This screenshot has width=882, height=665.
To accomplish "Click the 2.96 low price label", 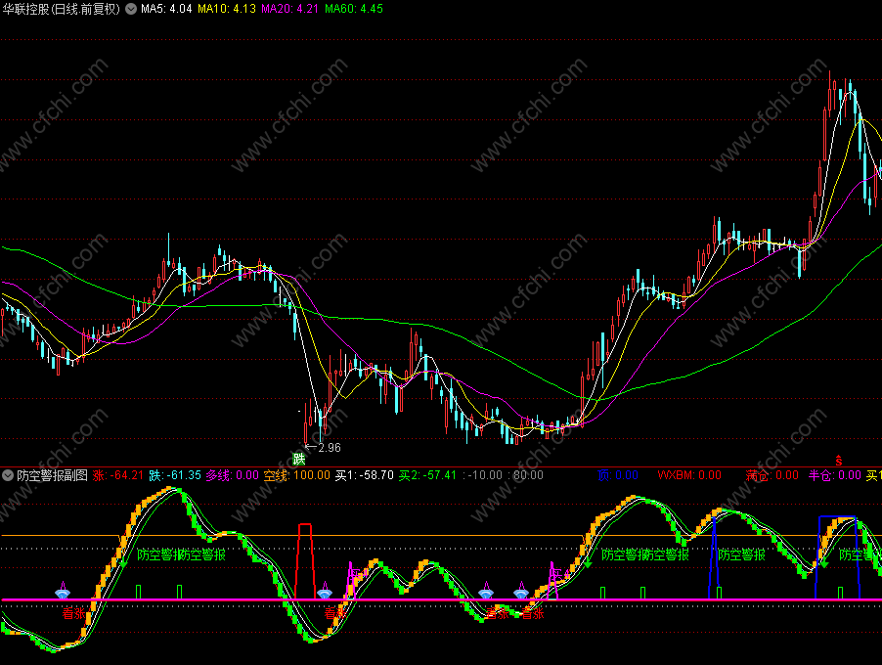I will pyautogui.click(x=330, y=448).
